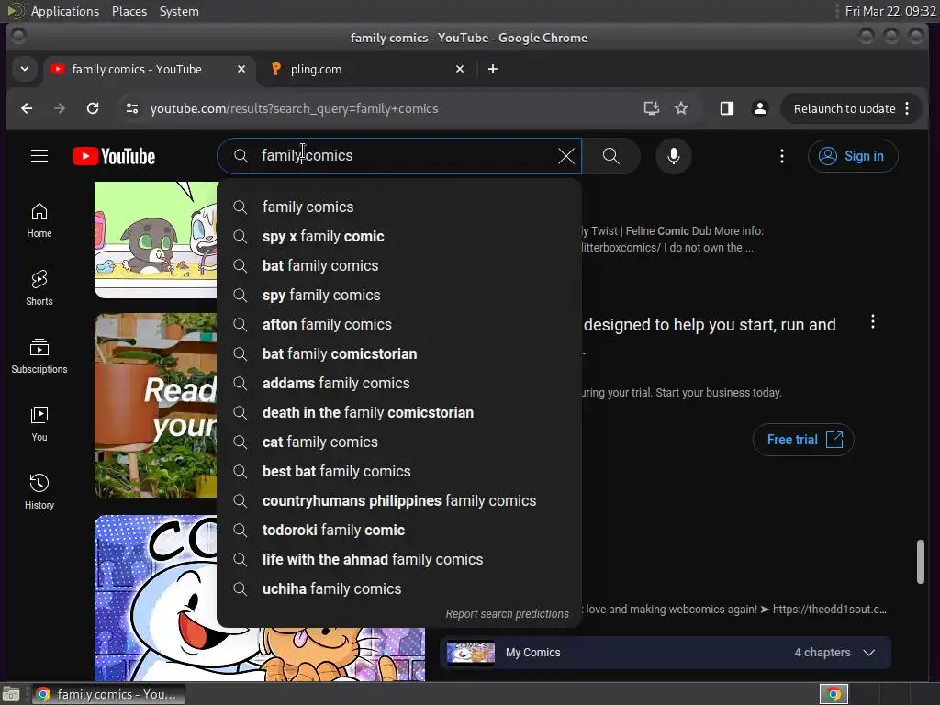940x705 pixels.
Task: Expand the 4 chapters chevron
Action: click(869, 653)
